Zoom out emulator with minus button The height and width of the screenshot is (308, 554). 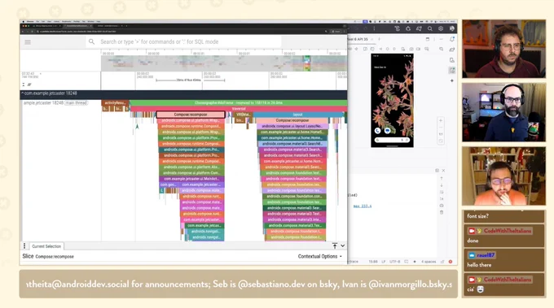[441, 128]
